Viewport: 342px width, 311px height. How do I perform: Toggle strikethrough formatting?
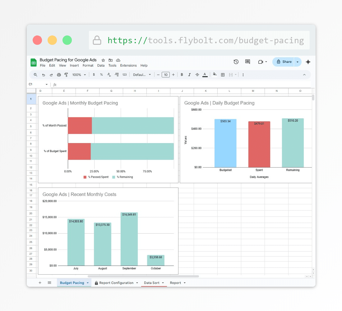(x=197, y=75)
